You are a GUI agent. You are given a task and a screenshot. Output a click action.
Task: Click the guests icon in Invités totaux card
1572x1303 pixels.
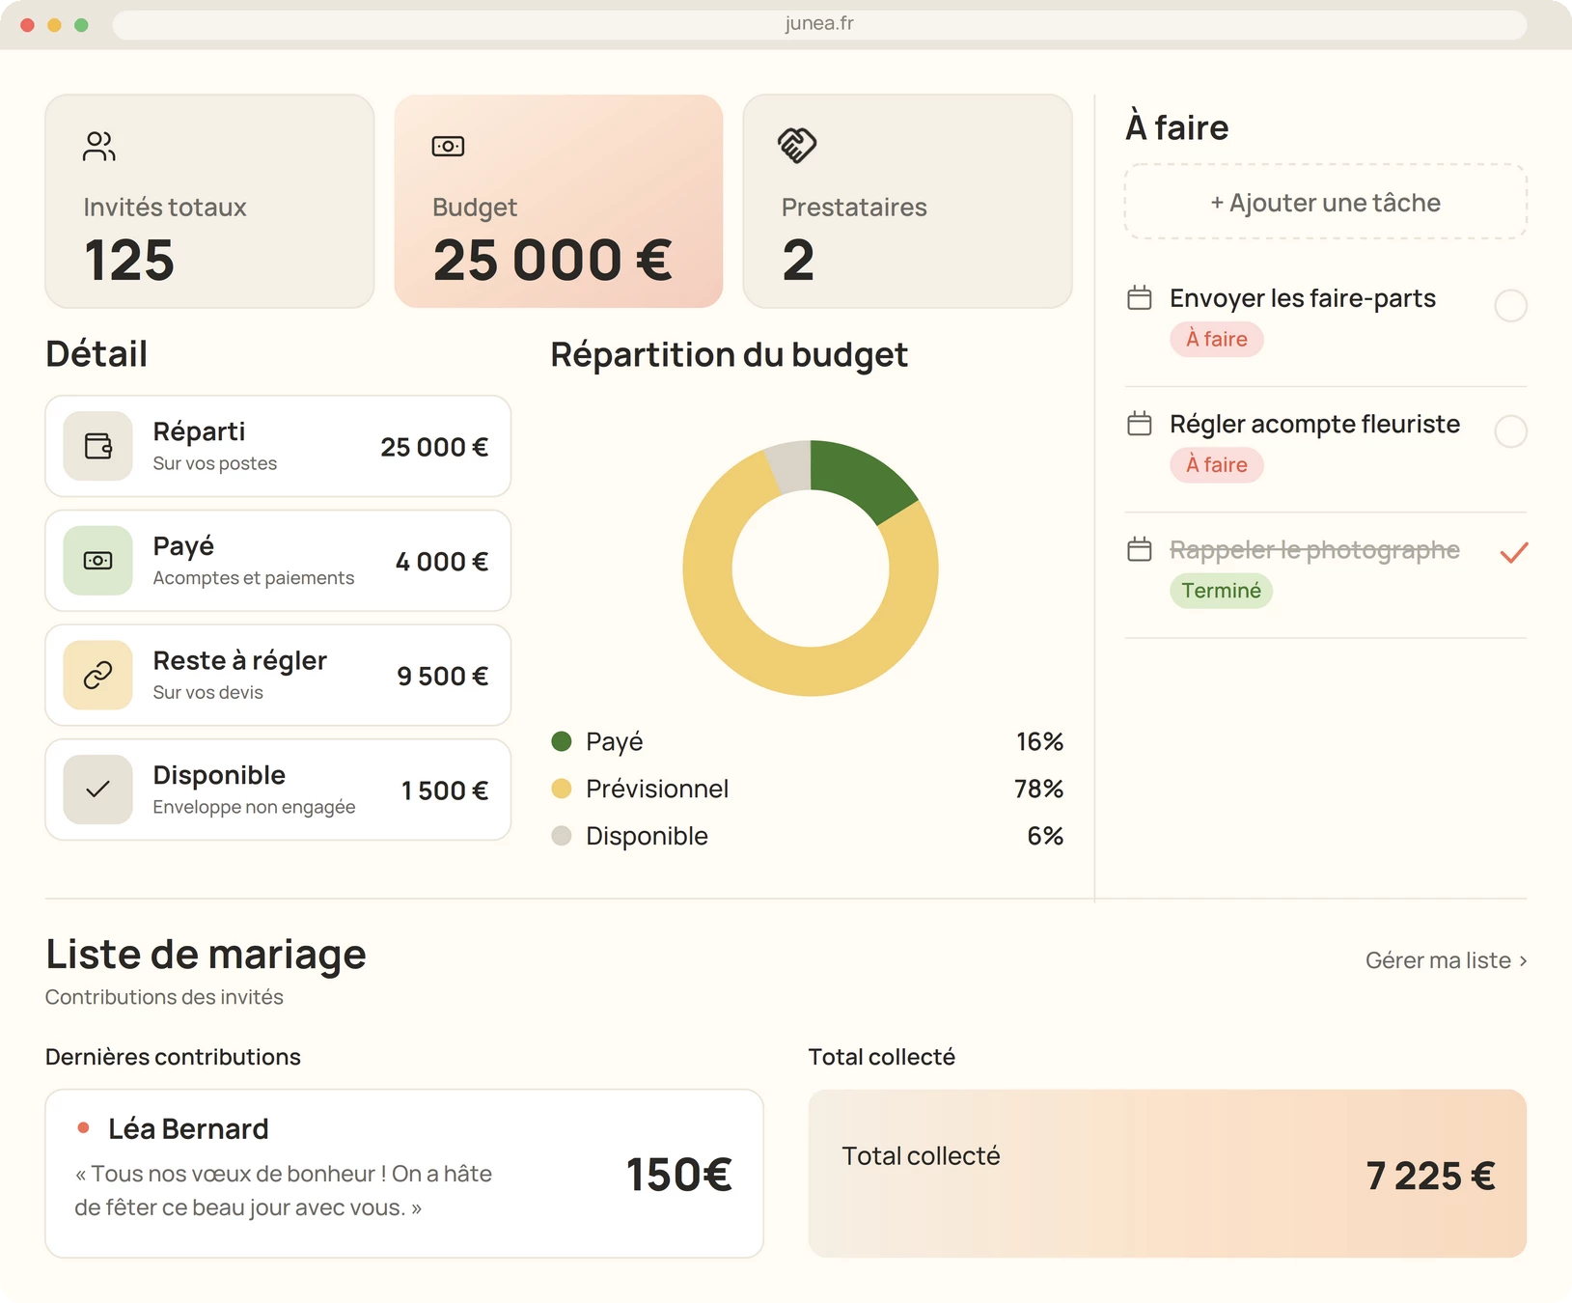coord(98,147)
